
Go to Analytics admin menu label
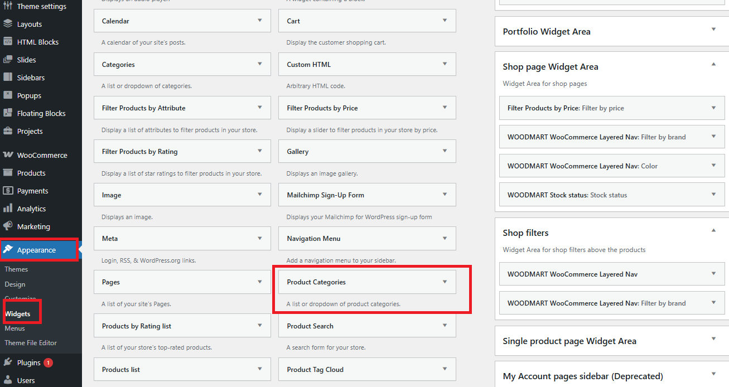point(31,209)
